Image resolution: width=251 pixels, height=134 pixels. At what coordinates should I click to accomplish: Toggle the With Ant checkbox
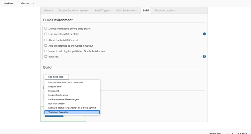[x=46, y=56]
